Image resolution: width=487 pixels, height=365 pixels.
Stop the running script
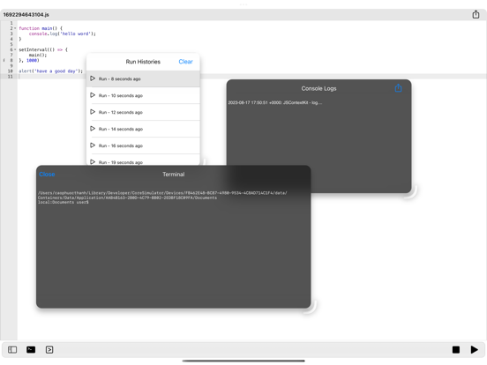tap(455, 350)
